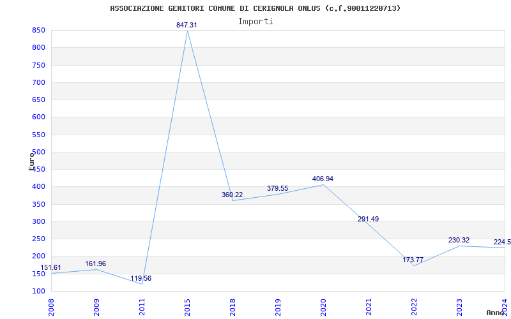The width and height of the screenshot is (511, 319).
Task: Click the 2020 x-axis year label
Action: click(x=323, y=307)
